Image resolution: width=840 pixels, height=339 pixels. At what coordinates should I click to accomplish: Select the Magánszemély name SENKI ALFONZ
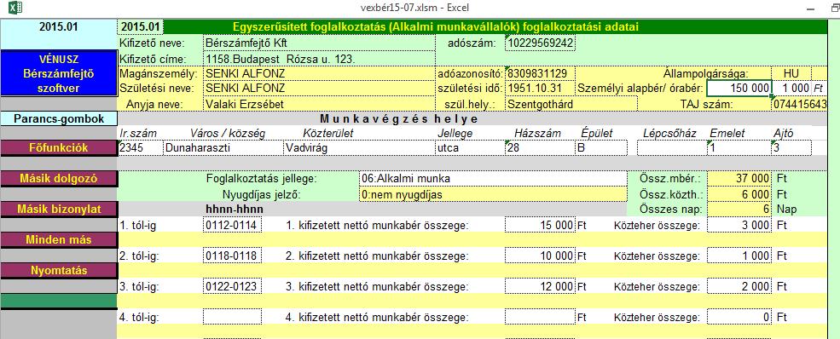tap(319, 73)
